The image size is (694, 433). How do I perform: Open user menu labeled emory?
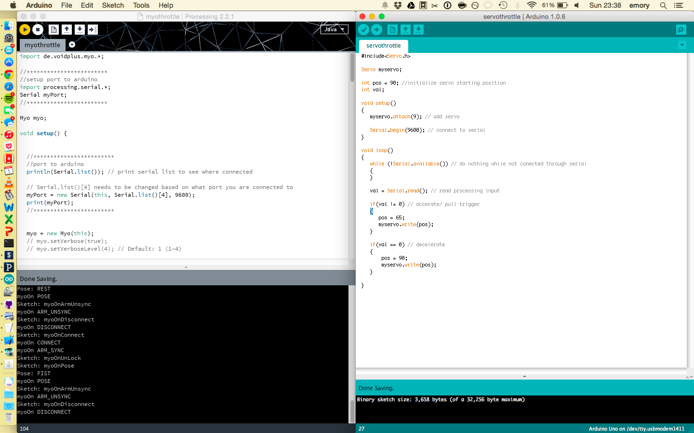point(639,5)
